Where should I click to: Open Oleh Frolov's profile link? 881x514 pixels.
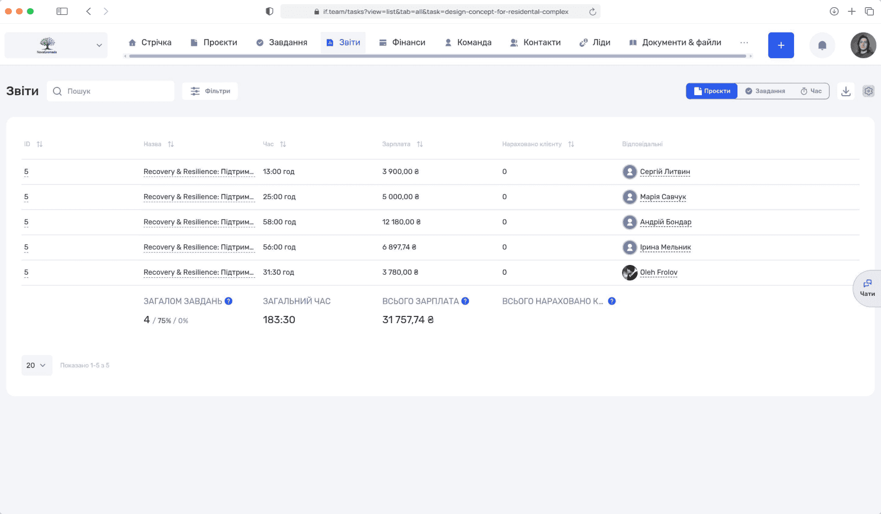(x=659, y=273)
